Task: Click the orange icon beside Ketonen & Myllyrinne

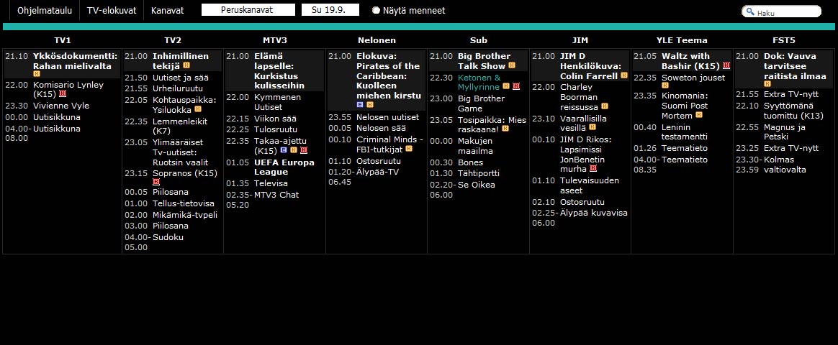Action: click(x=505, y=86)
